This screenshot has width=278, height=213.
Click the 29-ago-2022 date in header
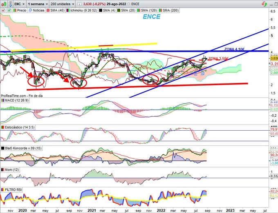click(116, 4)
